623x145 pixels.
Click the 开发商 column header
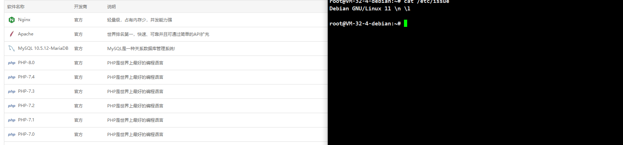81,7
